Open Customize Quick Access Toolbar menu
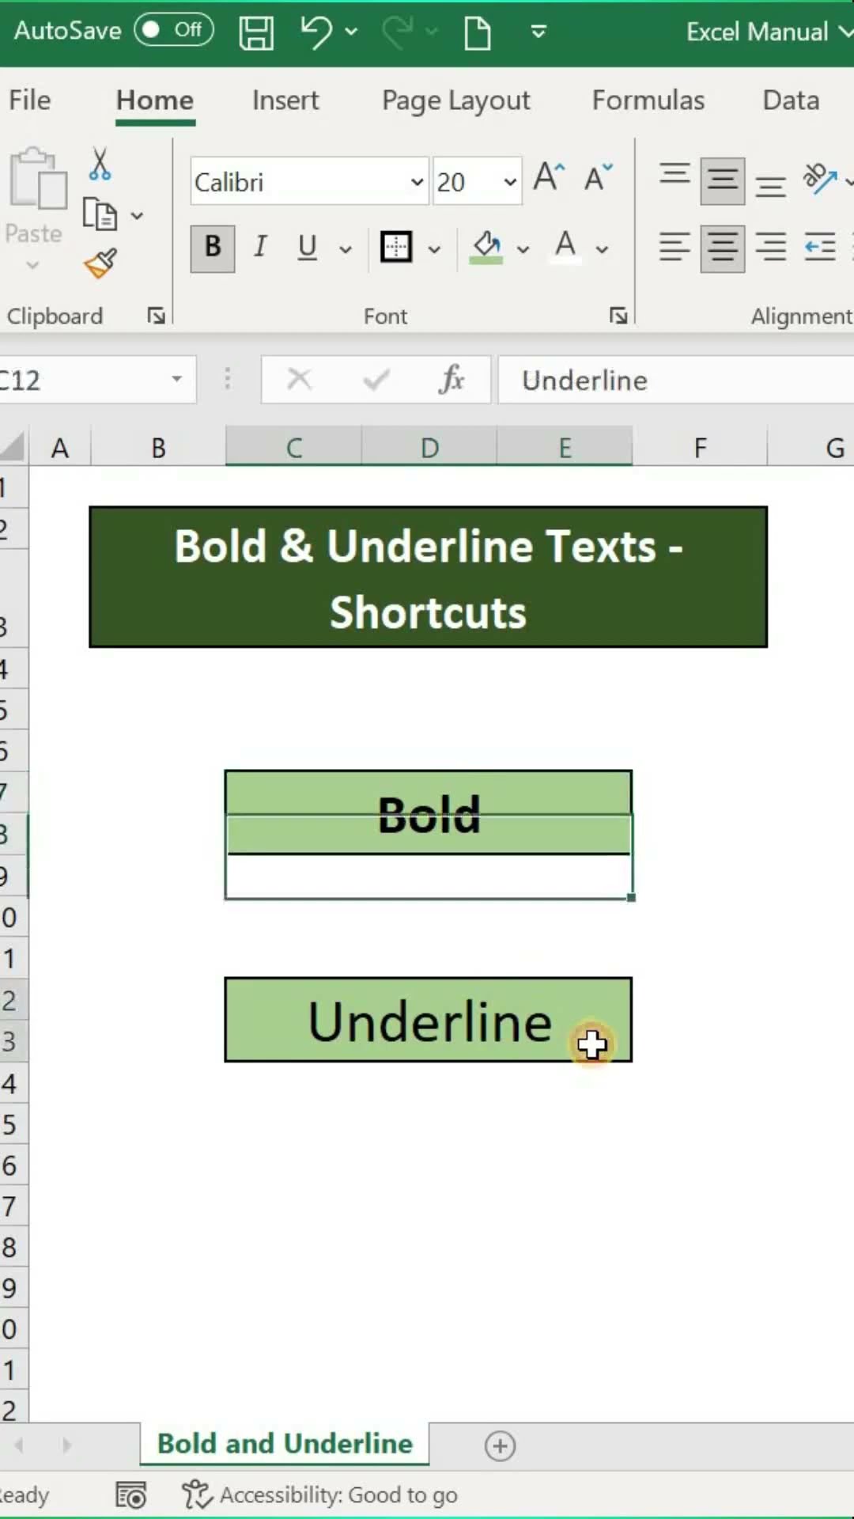This screenshot has height=1519, width=854. (538, 32)
